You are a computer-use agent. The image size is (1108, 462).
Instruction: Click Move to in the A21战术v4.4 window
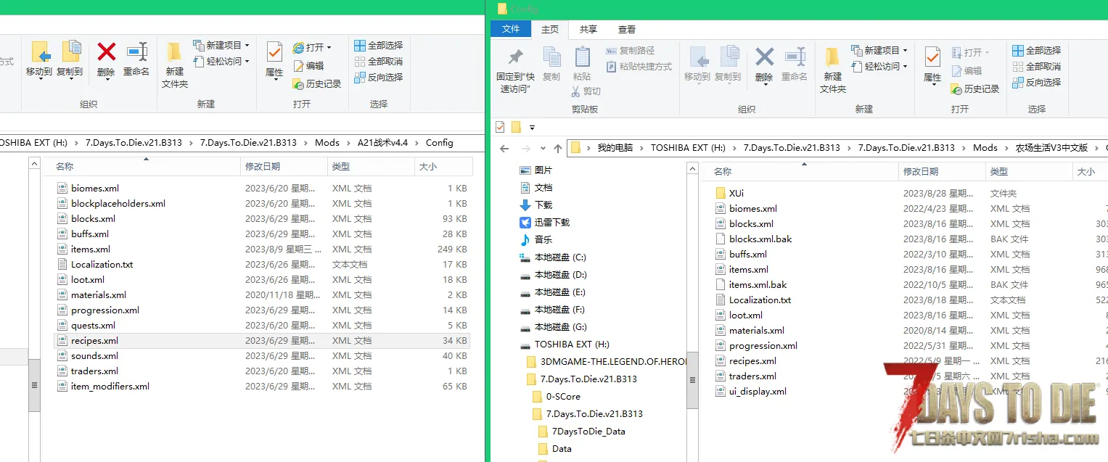(39, 59)
